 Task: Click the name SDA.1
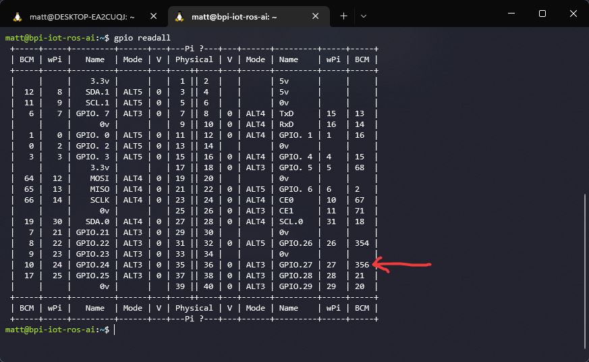click(x=97, y=92)
